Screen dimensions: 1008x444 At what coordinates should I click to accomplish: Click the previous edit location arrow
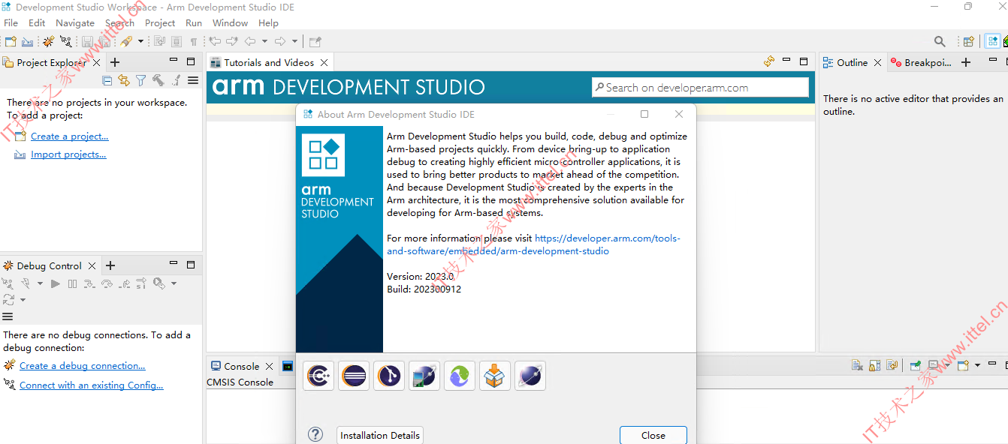(215, 41)
